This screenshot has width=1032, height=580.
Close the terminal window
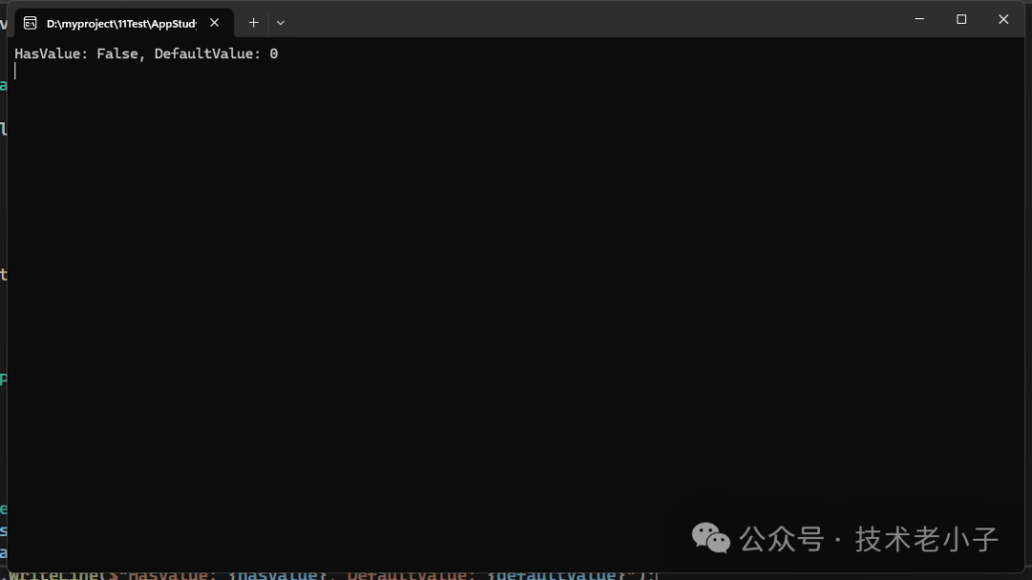pos(1003,19)
